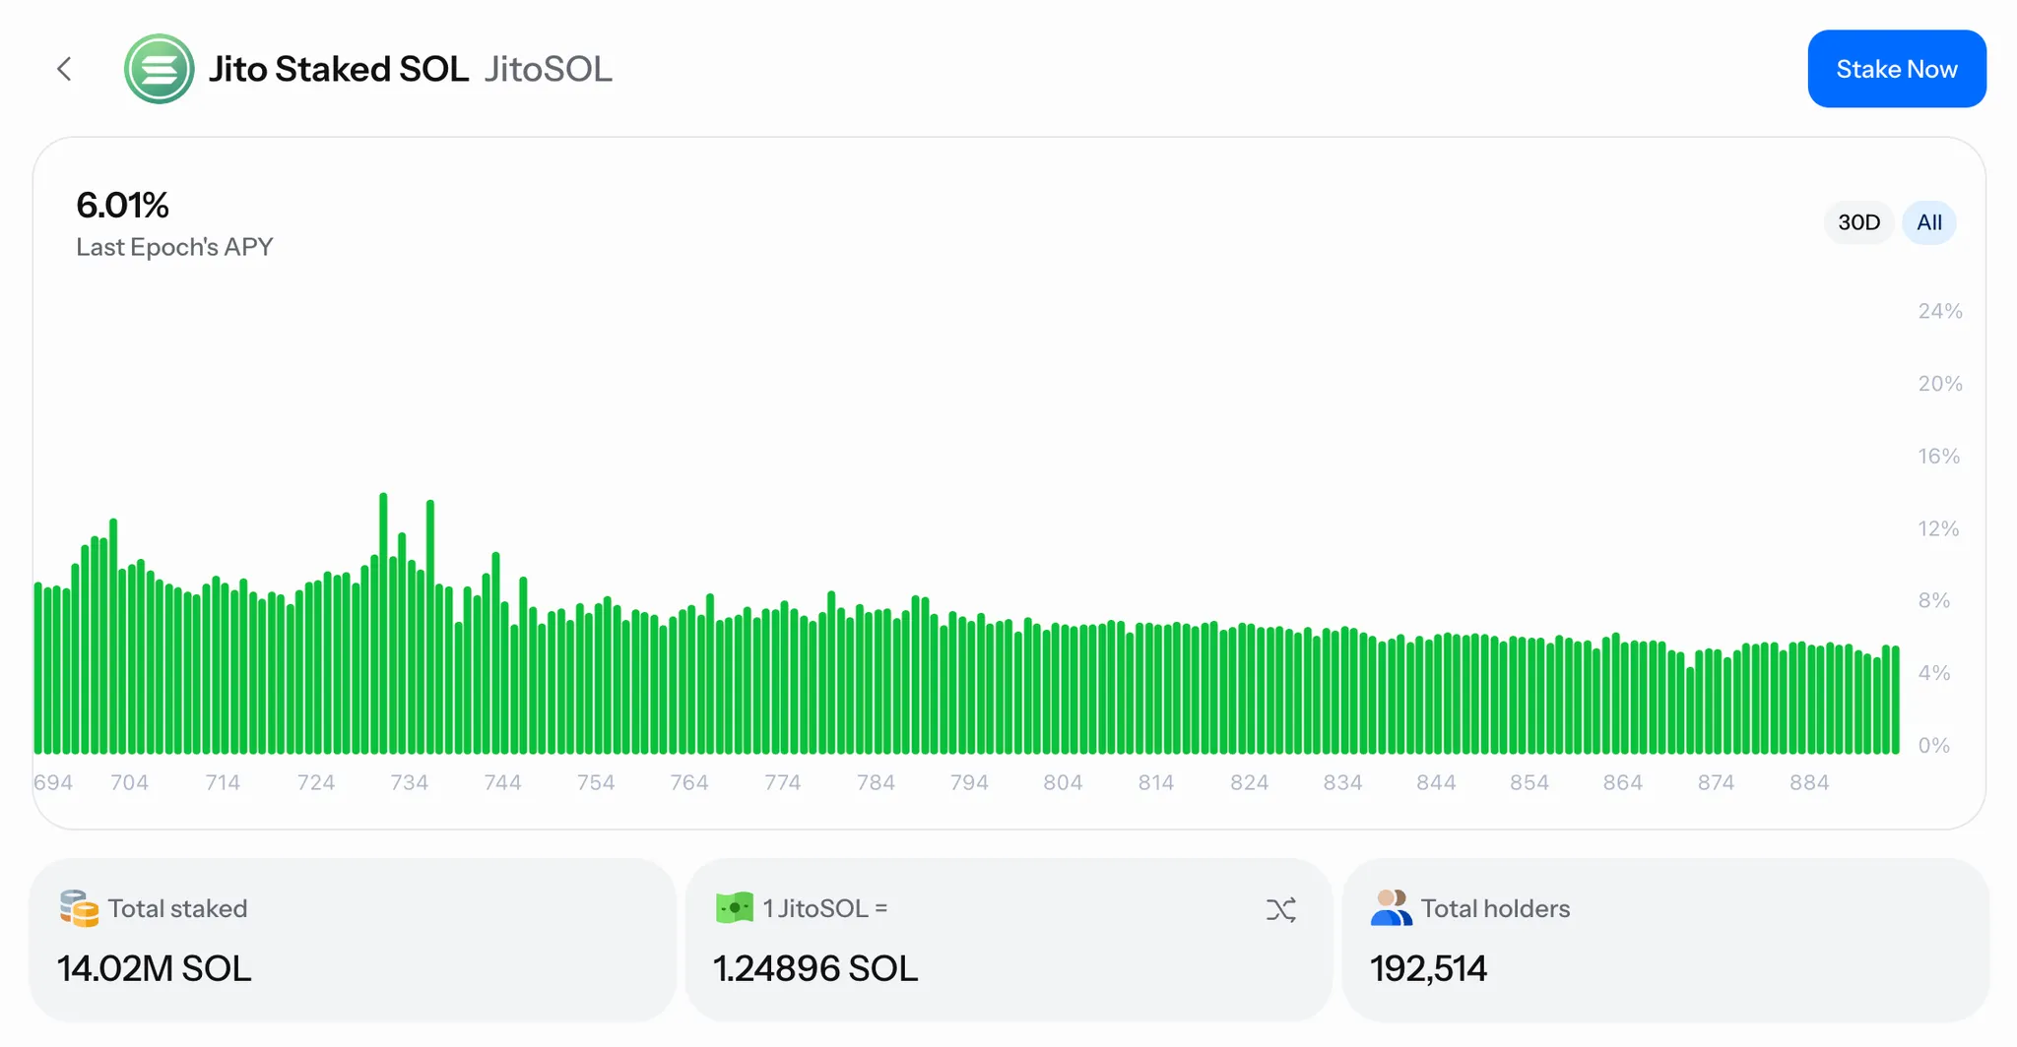The image size is (2017, 1047).
Task: Click the Total holders people icon
Action: tap(1390, 907)
